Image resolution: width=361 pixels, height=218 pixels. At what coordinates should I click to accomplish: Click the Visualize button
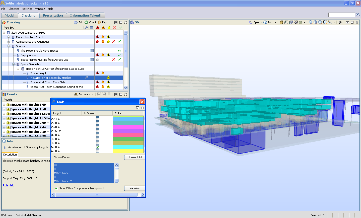click(x=135, y=188)
